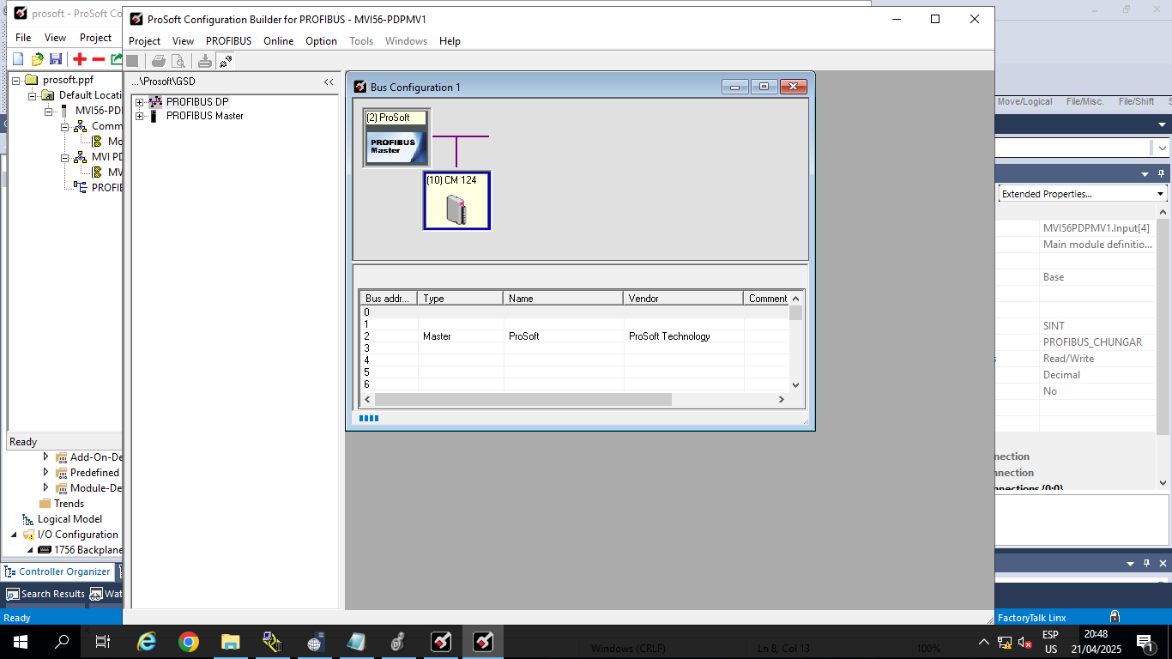Click the Print Preview toolbar icon
Viewport: 1172px width, 659px height.
click(x=178, y=60)
